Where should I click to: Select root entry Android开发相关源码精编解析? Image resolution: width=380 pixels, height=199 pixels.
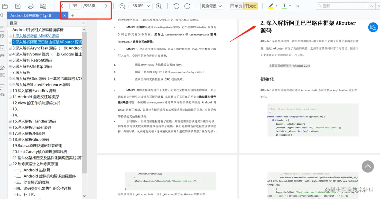coord(38,30)
